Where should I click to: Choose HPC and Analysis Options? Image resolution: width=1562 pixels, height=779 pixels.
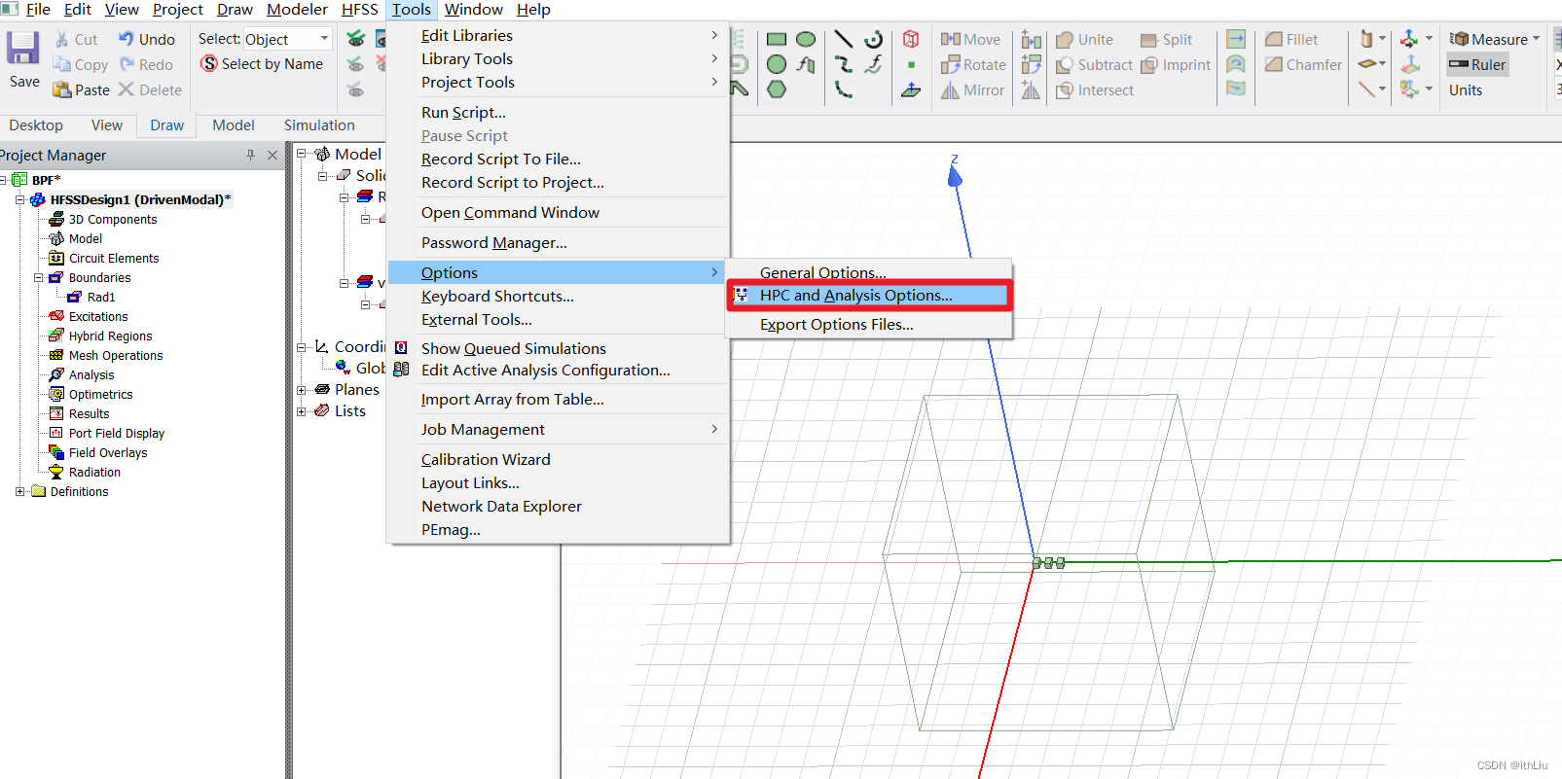[x=870, y=296]
